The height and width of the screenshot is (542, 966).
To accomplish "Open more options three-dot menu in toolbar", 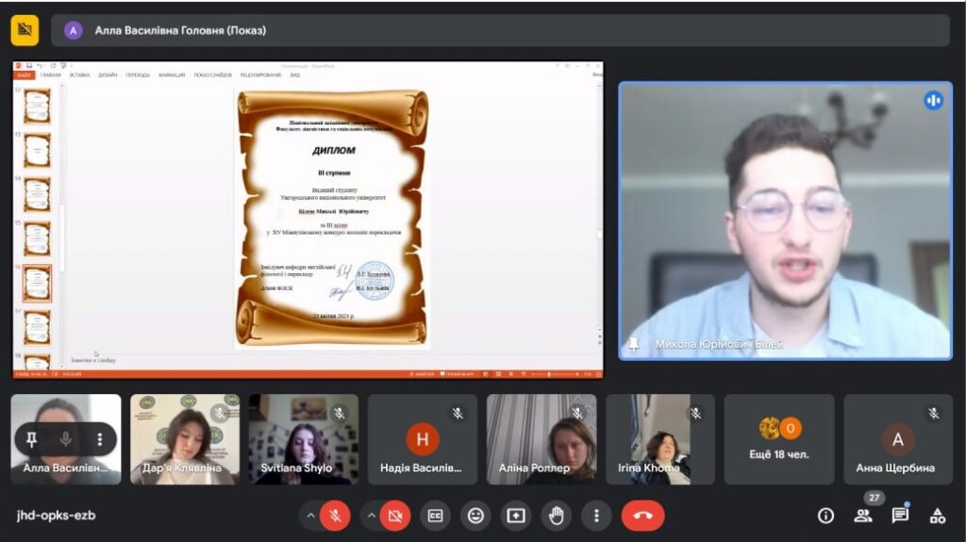I will [596, 516].
